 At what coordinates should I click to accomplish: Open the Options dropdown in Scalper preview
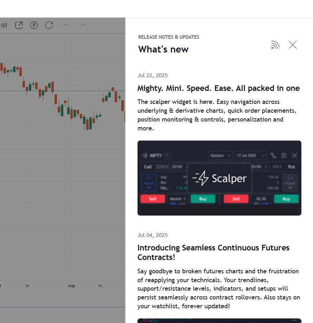[221, 155]
